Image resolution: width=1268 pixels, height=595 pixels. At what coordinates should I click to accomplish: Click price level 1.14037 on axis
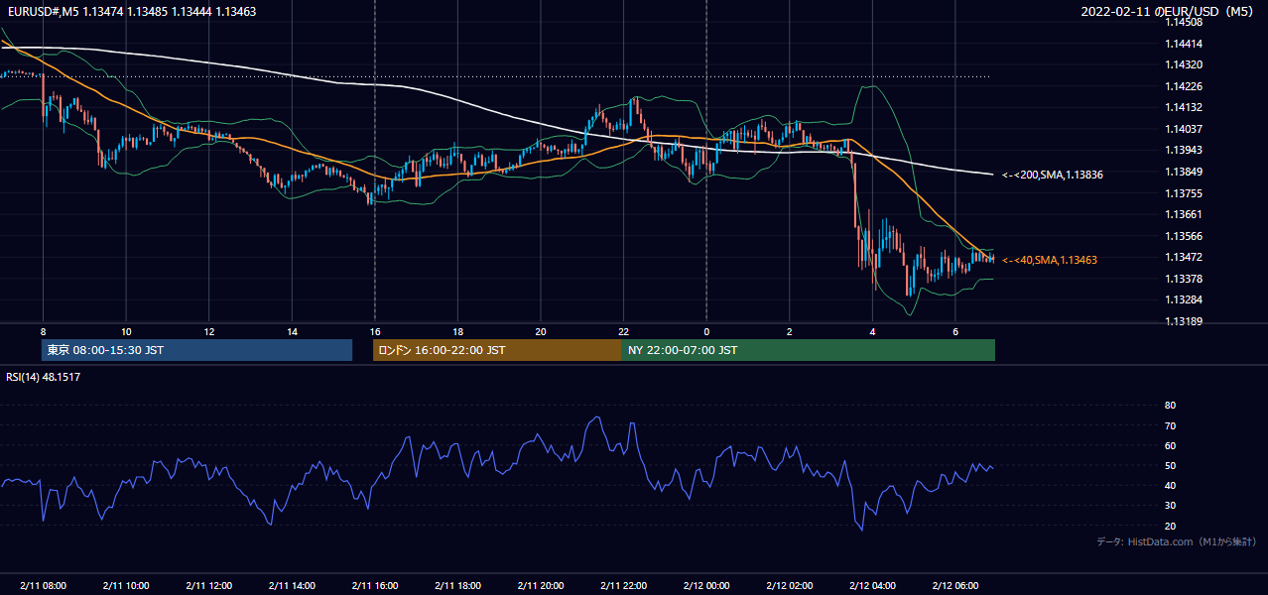(x=1184, y=129)
